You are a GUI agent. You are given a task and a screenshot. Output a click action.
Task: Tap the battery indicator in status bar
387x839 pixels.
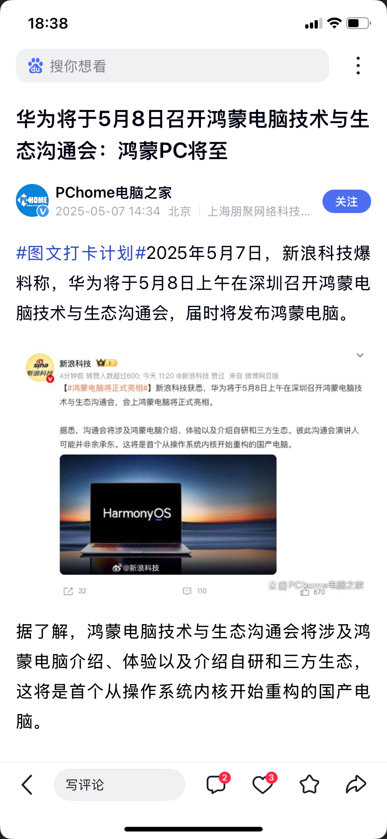(358, 23)
